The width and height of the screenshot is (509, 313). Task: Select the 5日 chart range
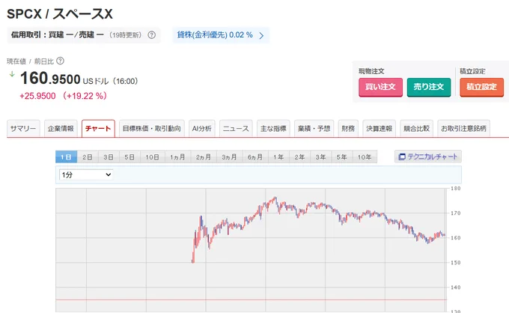click(x=129, y=156)
